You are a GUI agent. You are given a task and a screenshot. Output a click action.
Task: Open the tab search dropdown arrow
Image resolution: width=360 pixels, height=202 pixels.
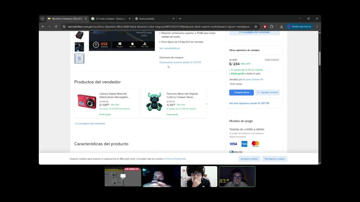(x=42, y=19)
